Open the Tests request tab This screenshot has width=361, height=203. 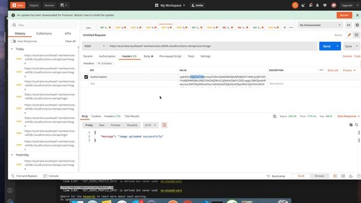pyautogui.click(x=191, y=56)
